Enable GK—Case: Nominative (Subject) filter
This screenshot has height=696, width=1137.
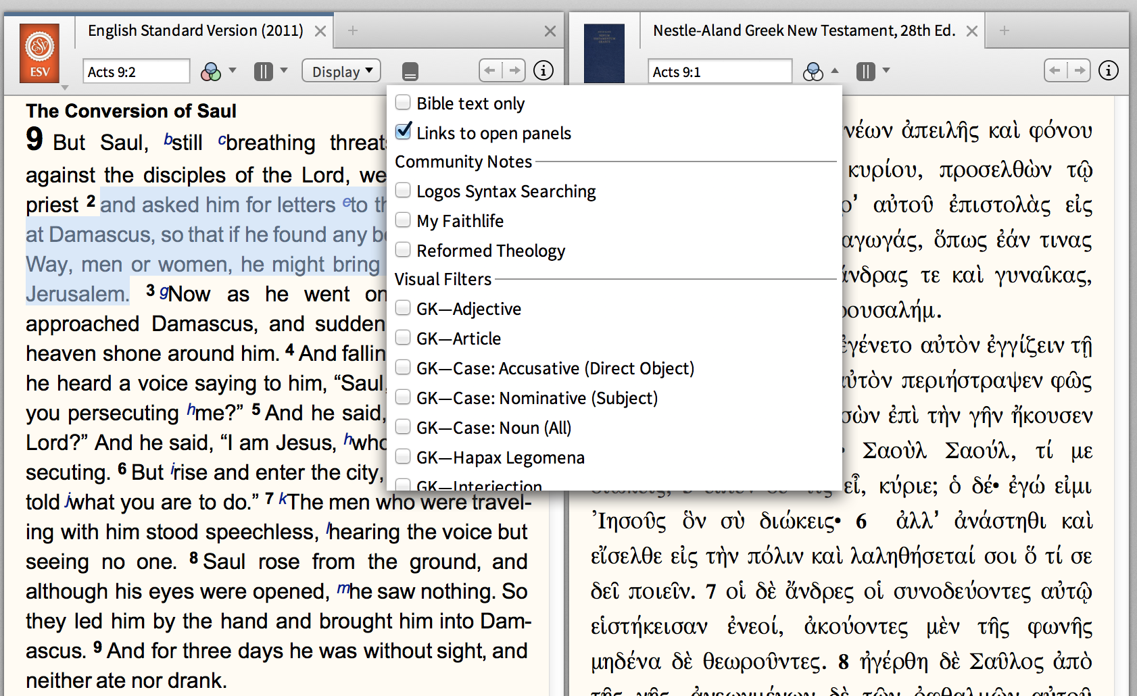[x=403, y=397]
